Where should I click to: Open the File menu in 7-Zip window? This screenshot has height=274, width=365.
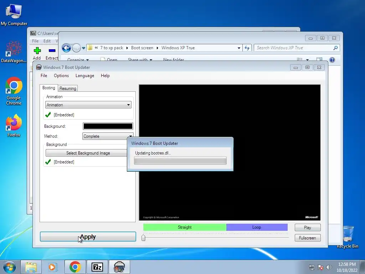tap(35, 41)
